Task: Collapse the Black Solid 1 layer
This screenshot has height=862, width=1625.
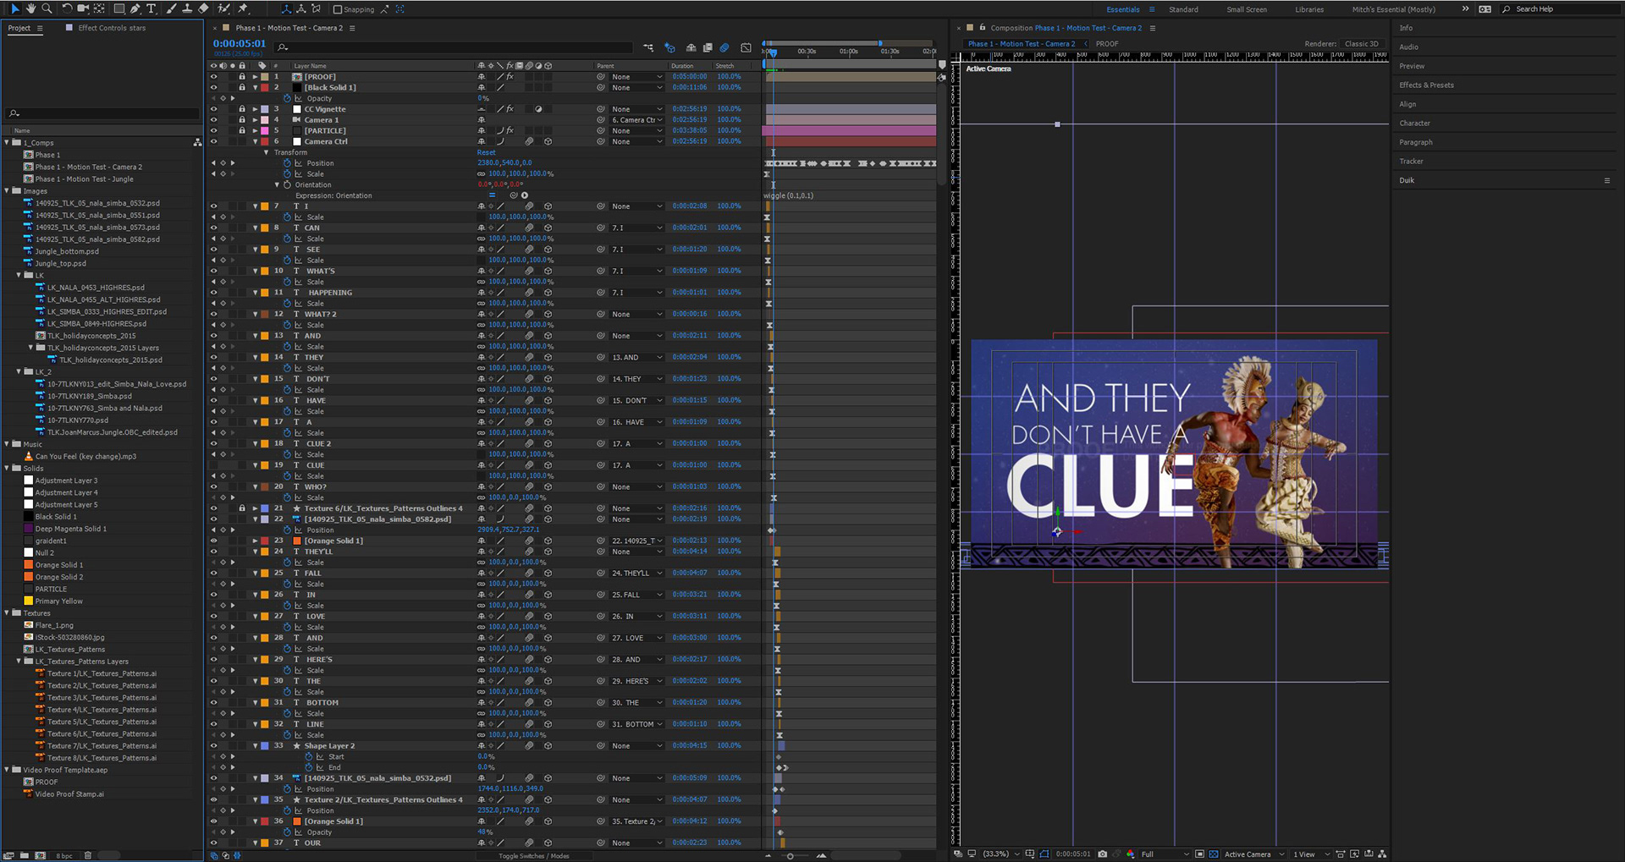Action: coord(255,87)
